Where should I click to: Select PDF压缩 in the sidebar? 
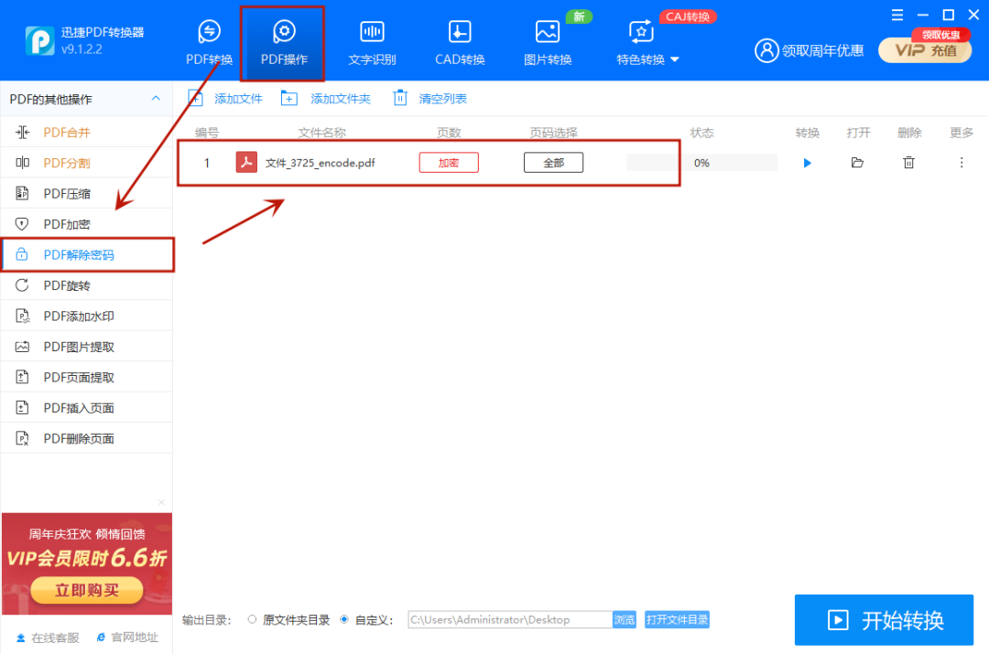point(86,193)
